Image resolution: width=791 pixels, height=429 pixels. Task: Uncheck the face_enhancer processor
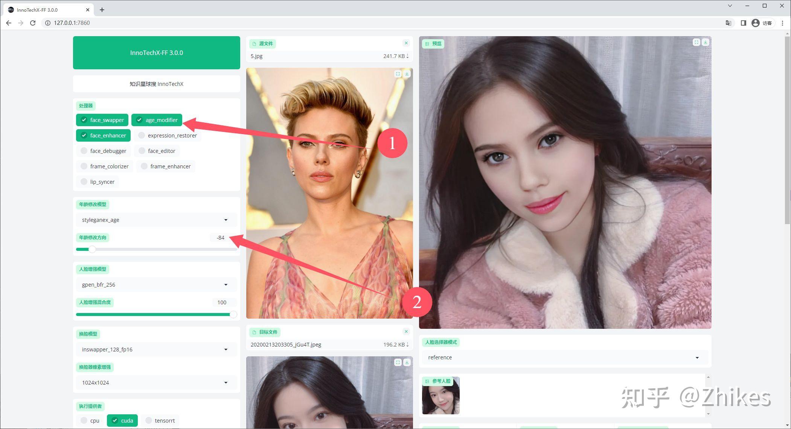click(x=103, y=135)
